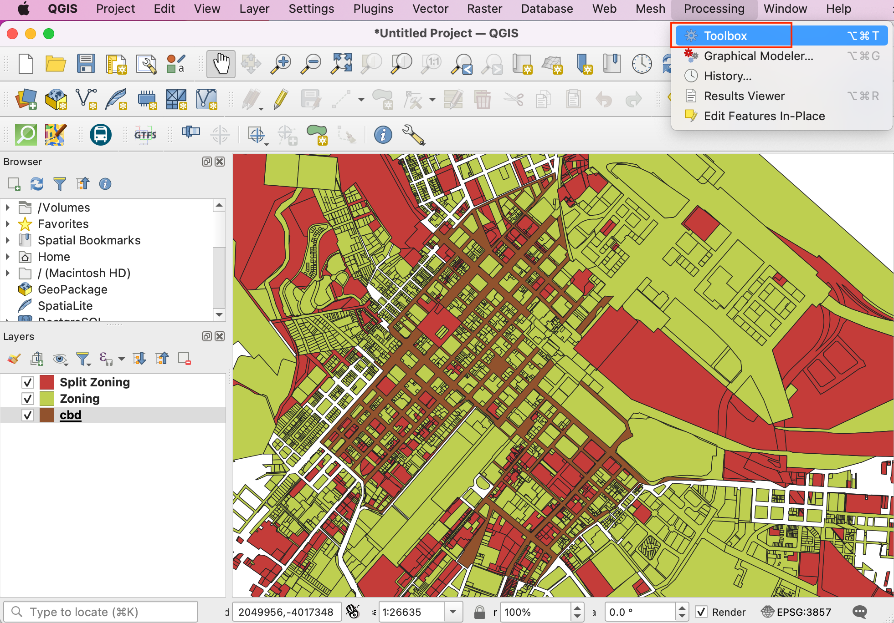Image resolution: width=894 pixels, height=623 pixels.
Task: Hide the Zoning layer via its checkbox
Action: [x=28, y=399]
